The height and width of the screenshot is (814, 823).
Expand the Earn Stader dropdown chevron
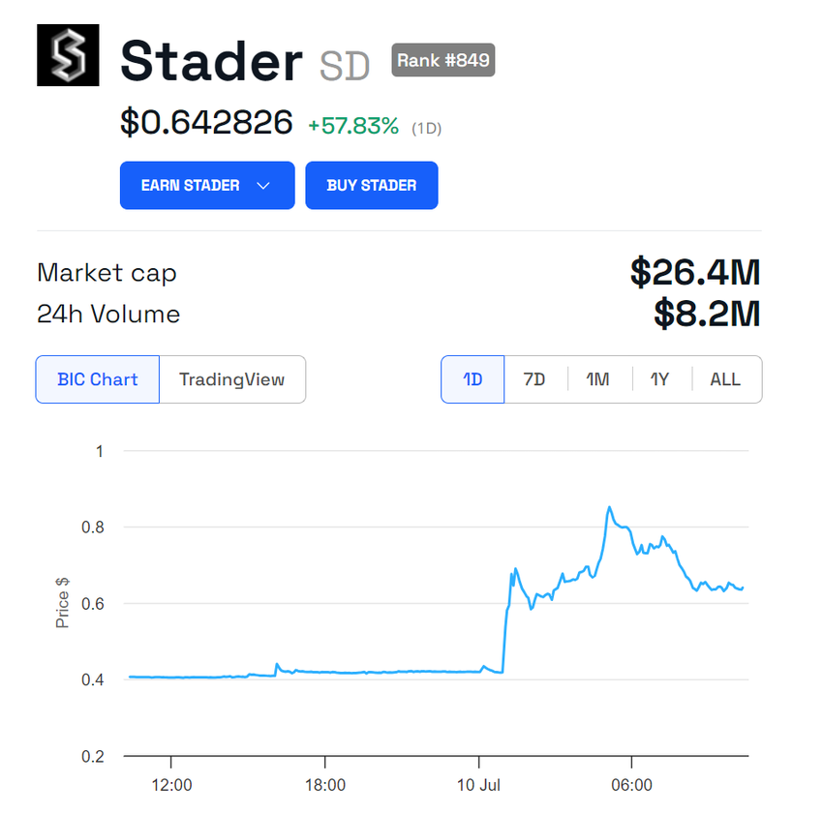click(263, 185)
